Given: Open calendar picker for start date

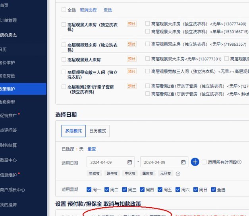Looking at the screenshot, I should (129, 162).
